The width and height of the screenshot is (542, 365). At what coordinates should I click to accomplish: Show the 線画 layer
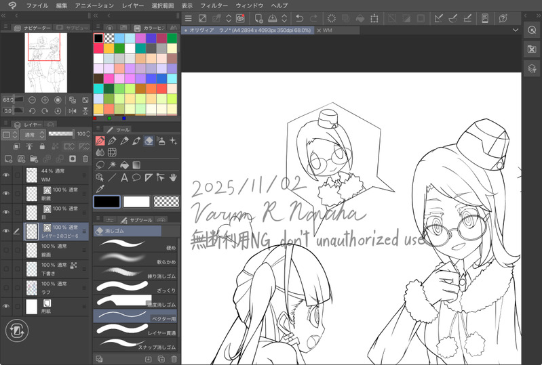[x=6, y=250]
